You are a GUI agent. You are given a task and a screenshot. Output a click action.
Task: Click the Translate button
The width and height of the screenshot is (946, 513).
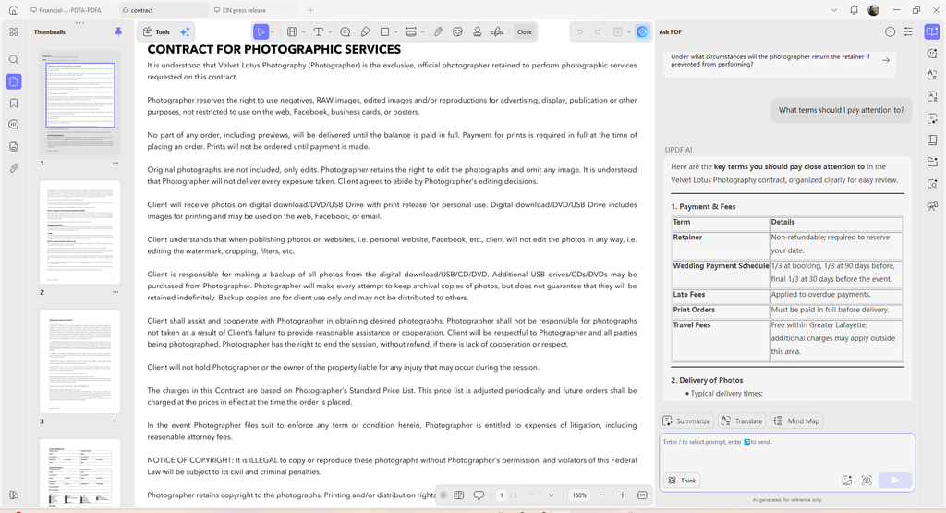click(x=742, y=421)
